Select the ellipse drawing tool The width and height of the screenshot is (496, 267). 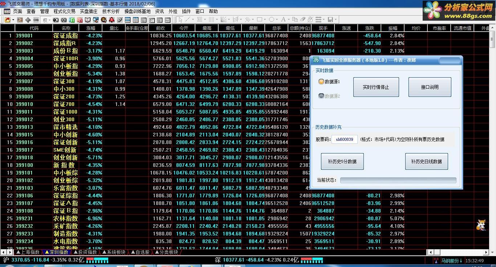[x=272, y=20]
